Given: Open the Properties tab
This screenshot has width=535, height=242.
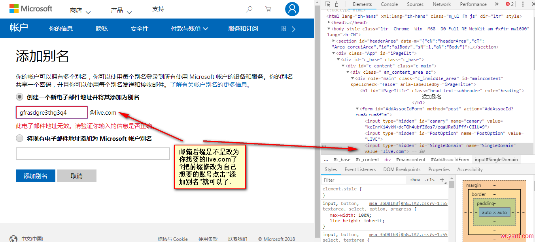Looking at the screenshot, I should pyautogui.click(x=439, y=169).
